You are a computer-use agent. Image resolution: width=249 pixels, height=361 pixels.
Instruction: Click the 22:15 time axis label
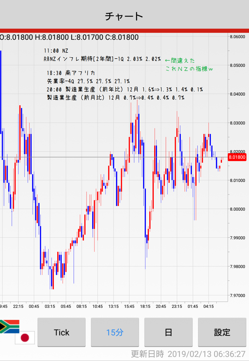click(18, 306)
